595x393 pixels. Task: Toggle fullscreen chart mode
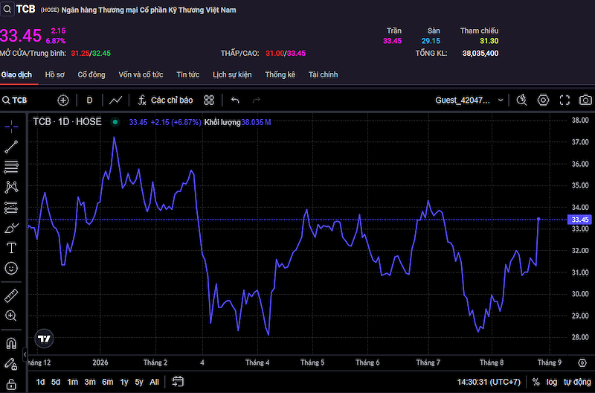click(x=565, y=100)
